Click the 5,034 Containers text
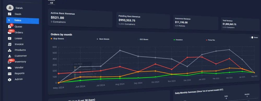Screen dimensions: 261x101 point(127,24)
